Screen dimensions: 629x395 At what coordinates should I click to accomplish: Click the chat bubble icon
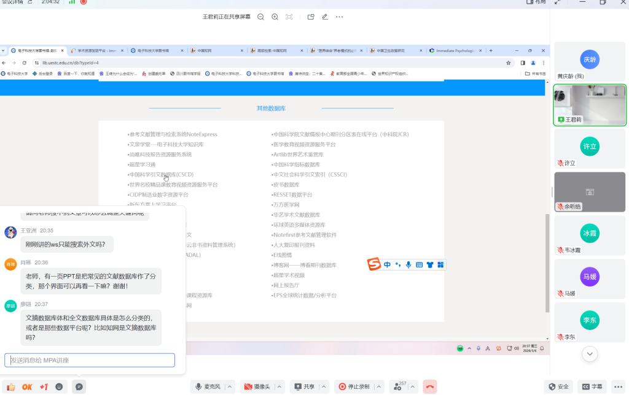pyautogui.click(x=79, y=387)
